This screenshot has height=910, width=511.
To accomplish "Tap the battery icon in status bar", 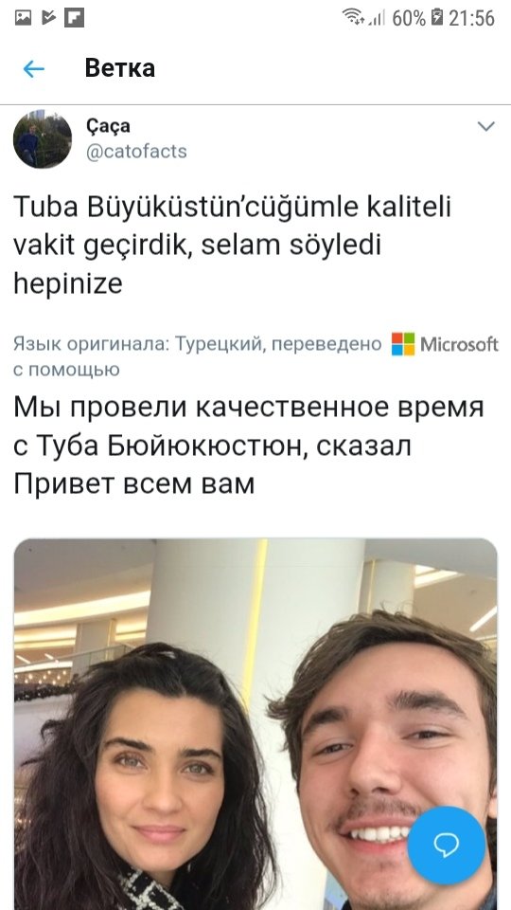I will [438, 17].
